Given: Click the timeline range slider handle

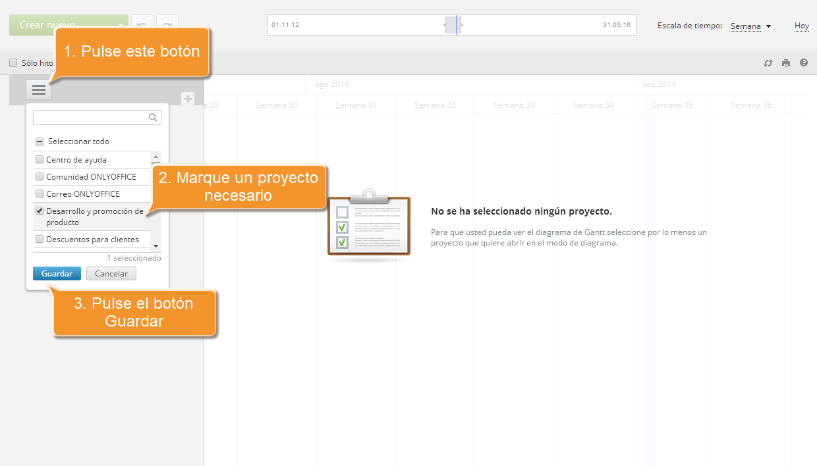Looking at the screenshot, I should point(453,25).
